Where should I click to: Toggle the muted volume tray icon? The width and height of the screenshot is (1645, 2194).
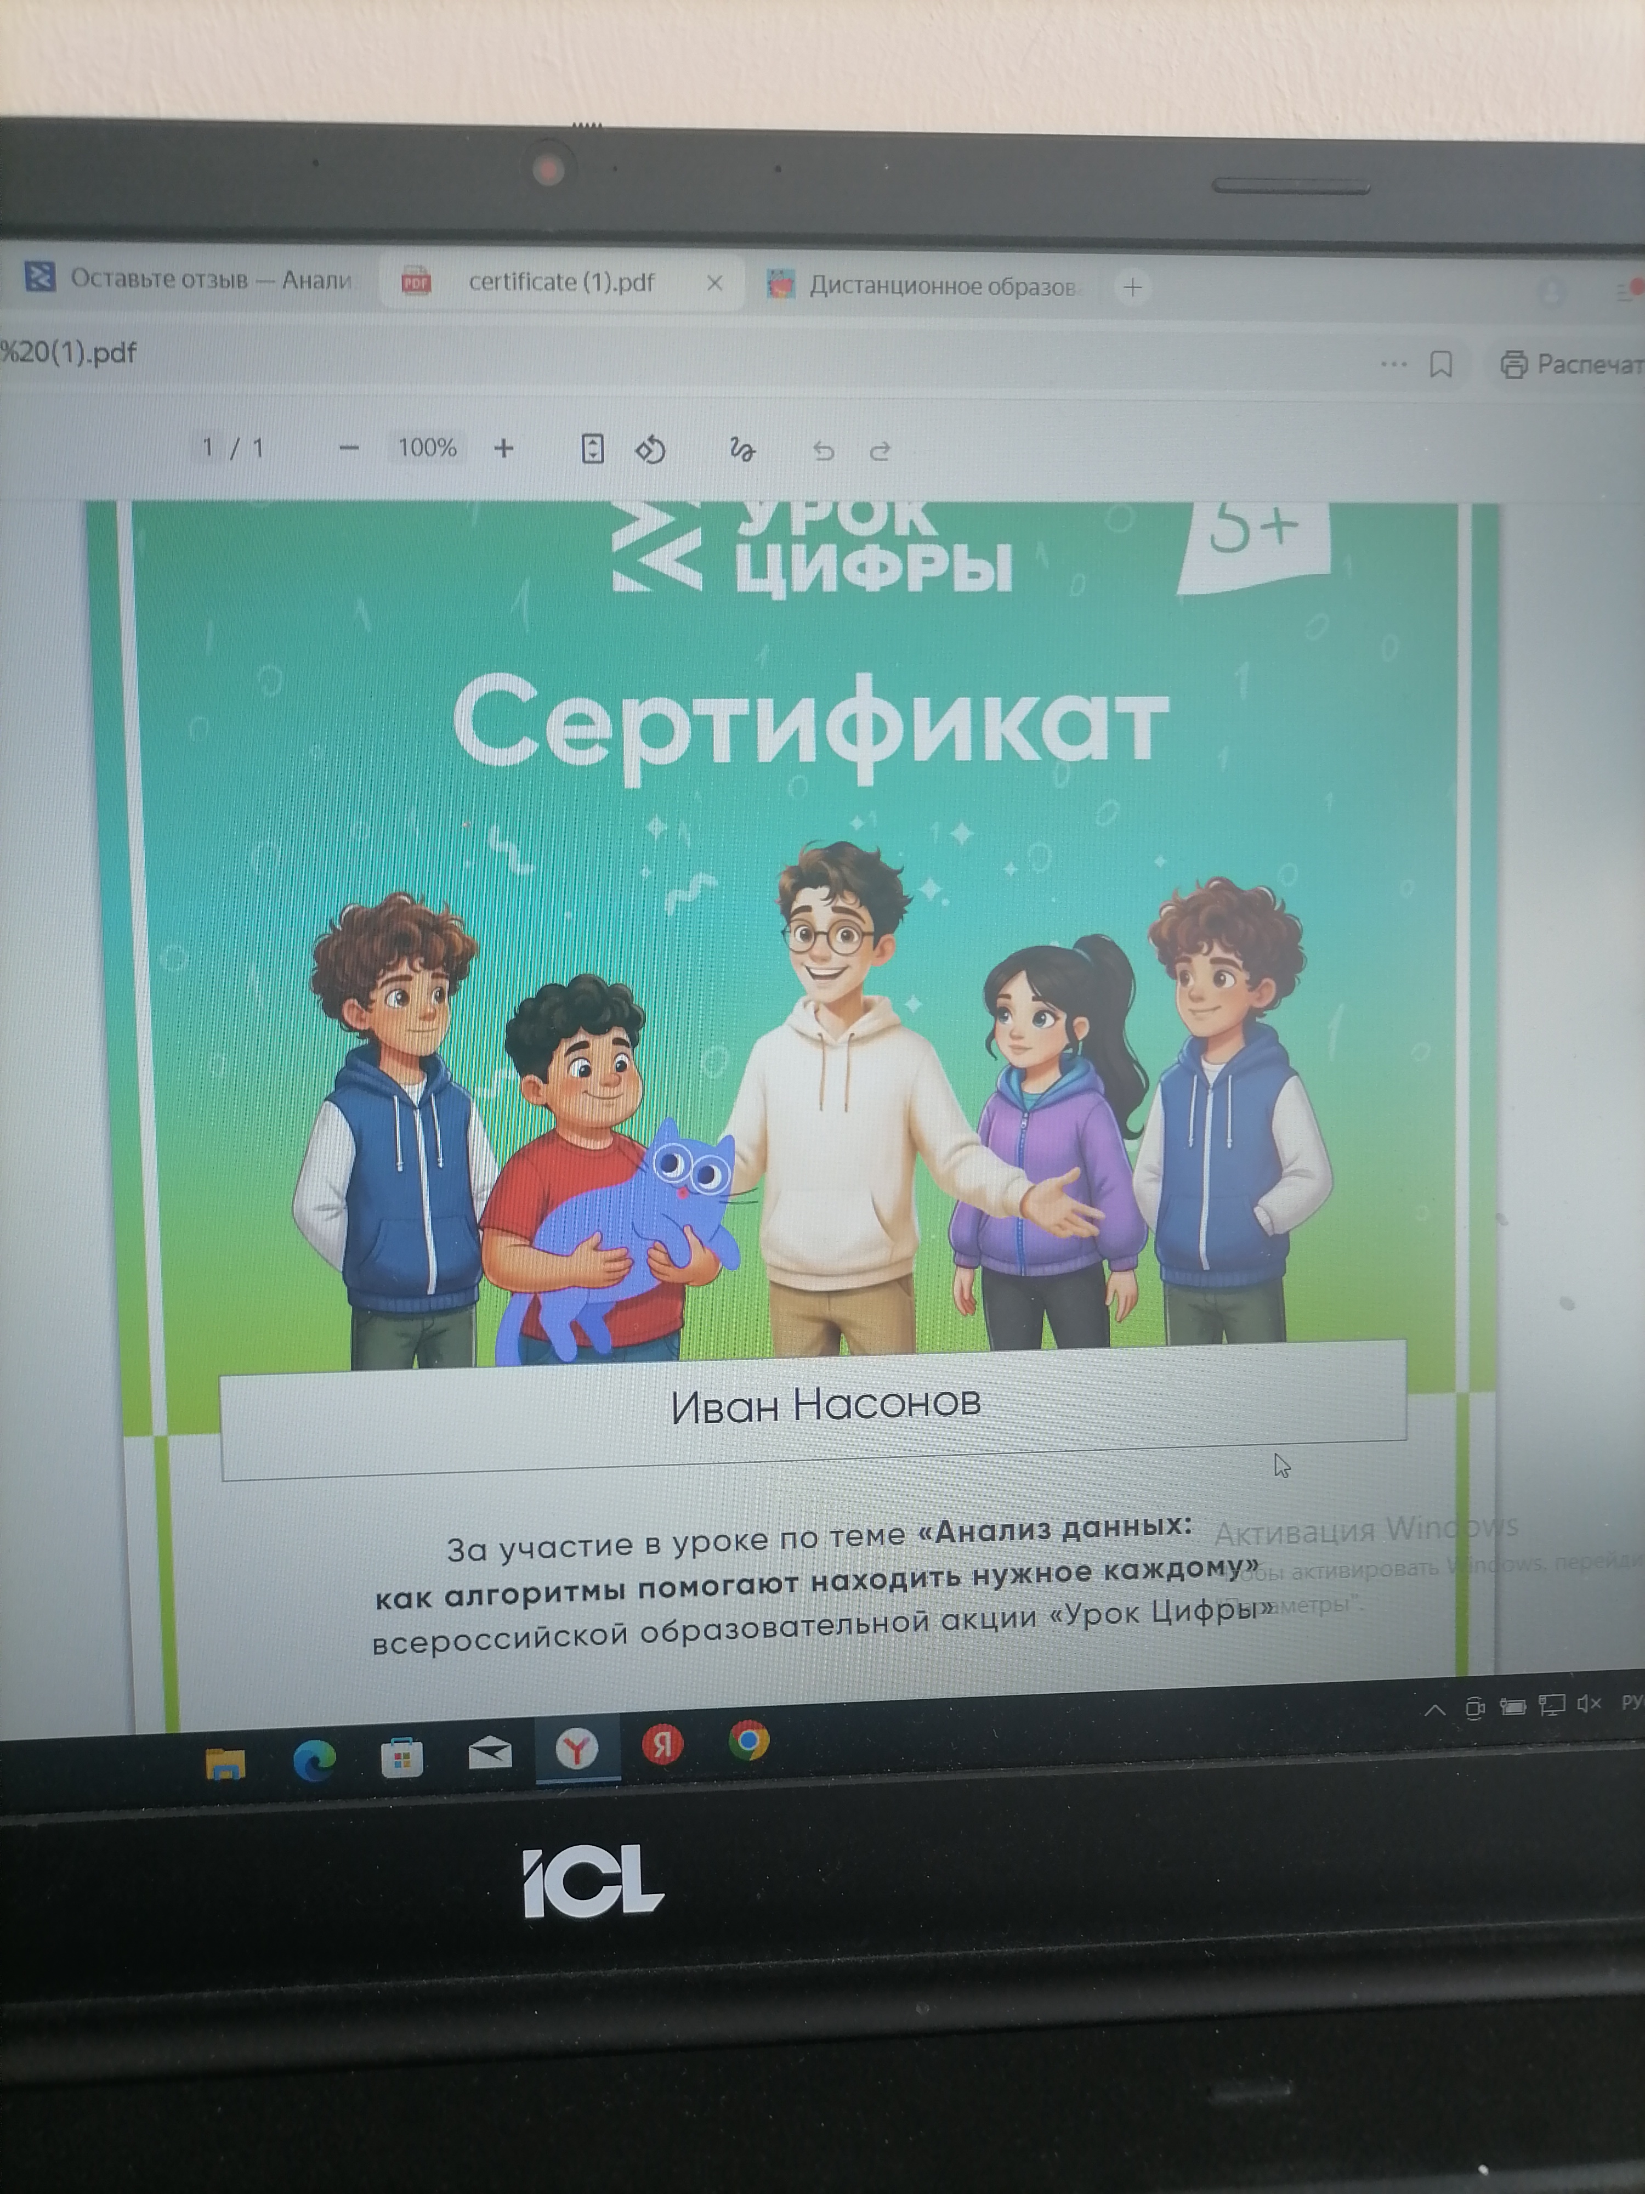coord(1589,1704)
